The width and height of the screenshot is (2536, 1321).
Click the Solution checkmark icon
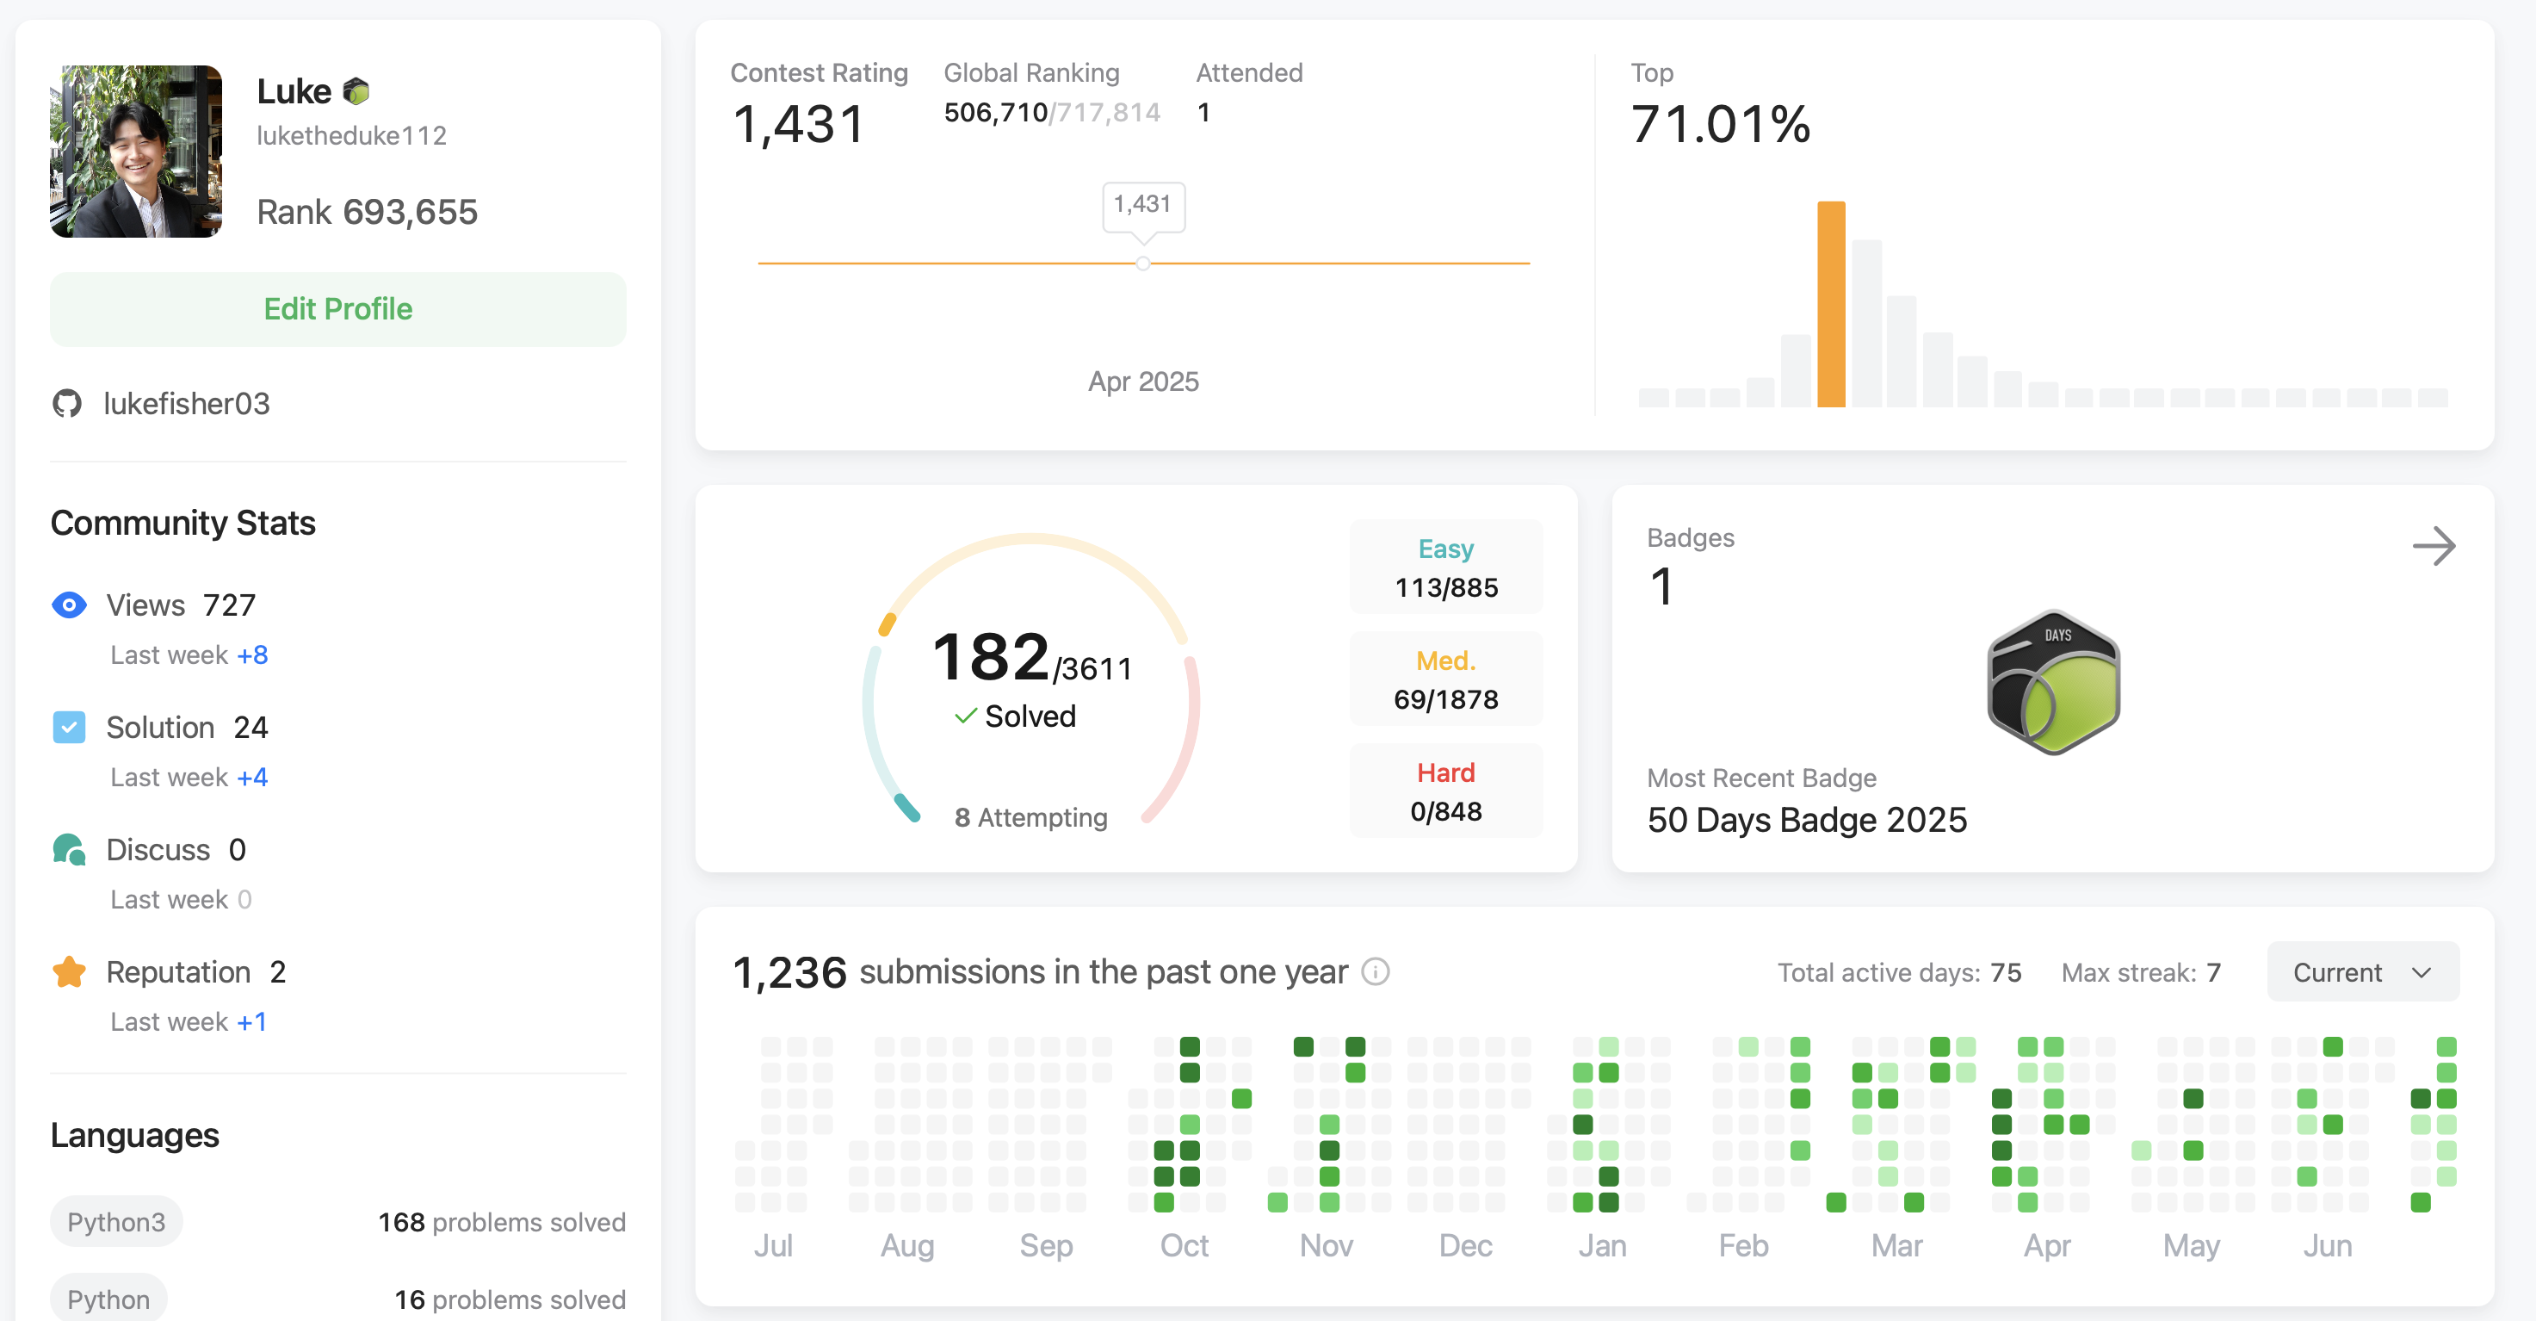point(69,727)
